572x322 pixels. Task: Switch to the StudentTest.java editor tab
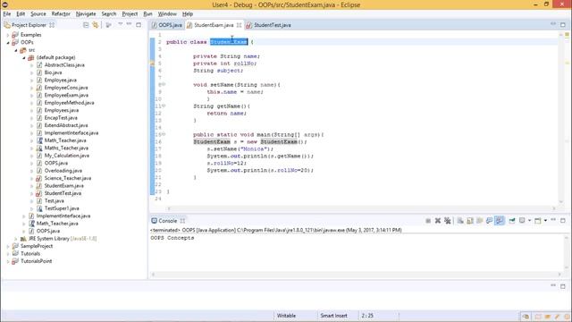point(268,25)
